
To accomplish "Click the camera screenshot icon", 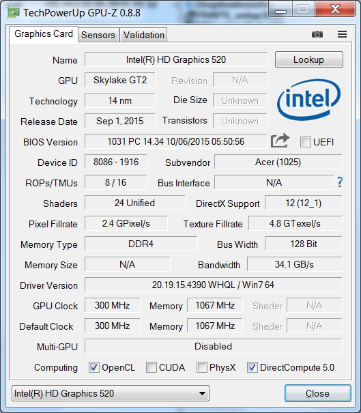I will click(317, 34).
